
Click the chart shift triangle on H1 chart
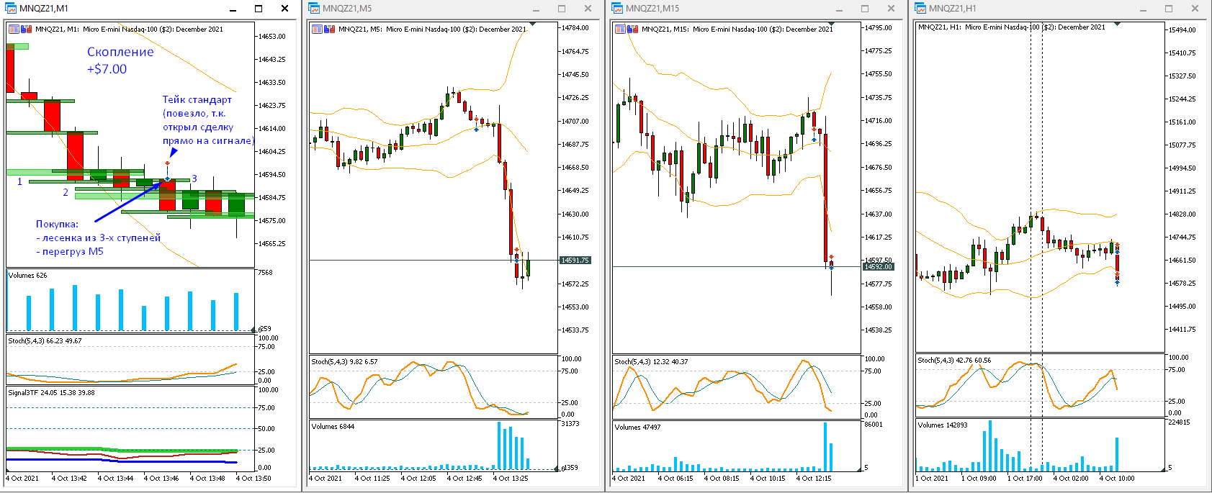[1117, 24]
